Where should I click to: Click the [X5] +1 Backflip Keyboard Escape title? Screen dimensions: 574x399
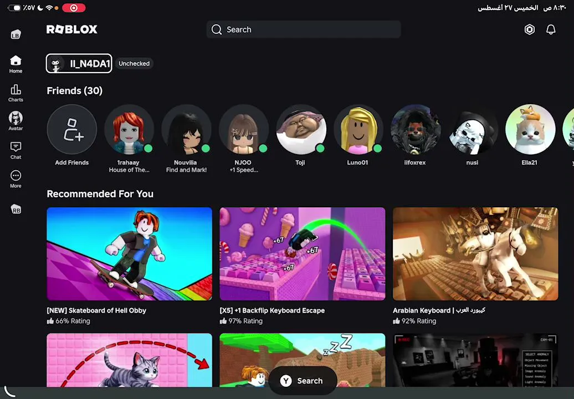tap(272, 310)
